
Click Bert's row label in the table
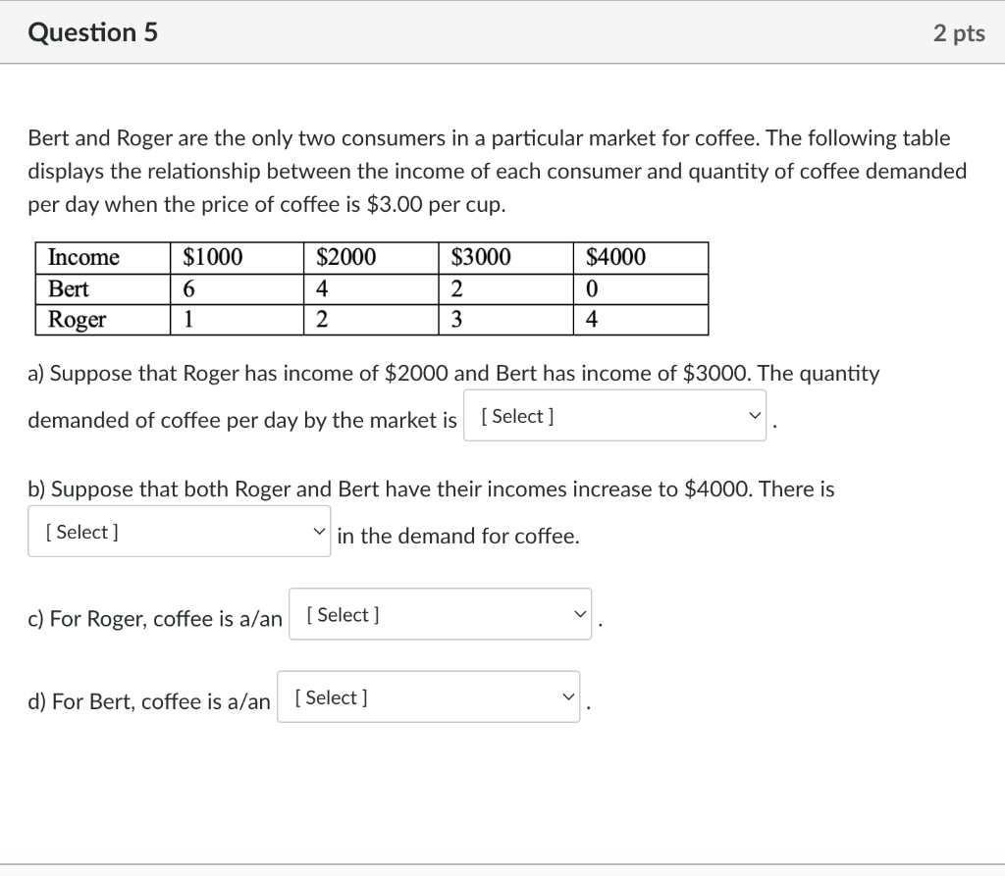tap(70, 288)
